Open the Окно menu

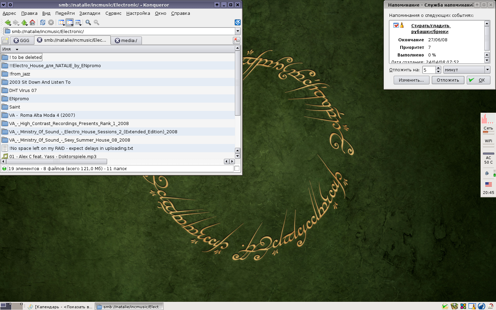[x=161, y=13]
